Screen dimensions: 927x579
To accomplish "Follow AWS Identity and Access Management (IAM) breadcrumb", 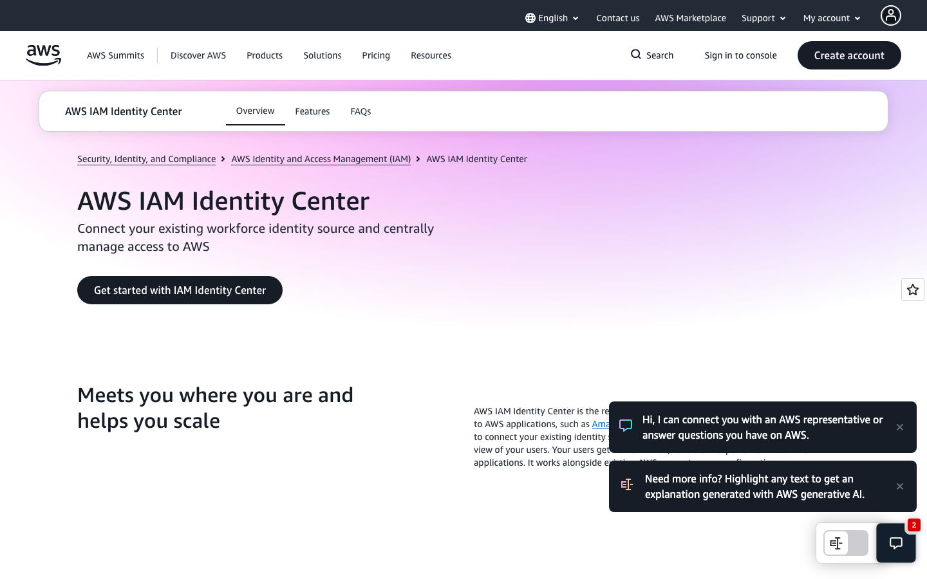I will pyautogui.click(x=321, y=159).
